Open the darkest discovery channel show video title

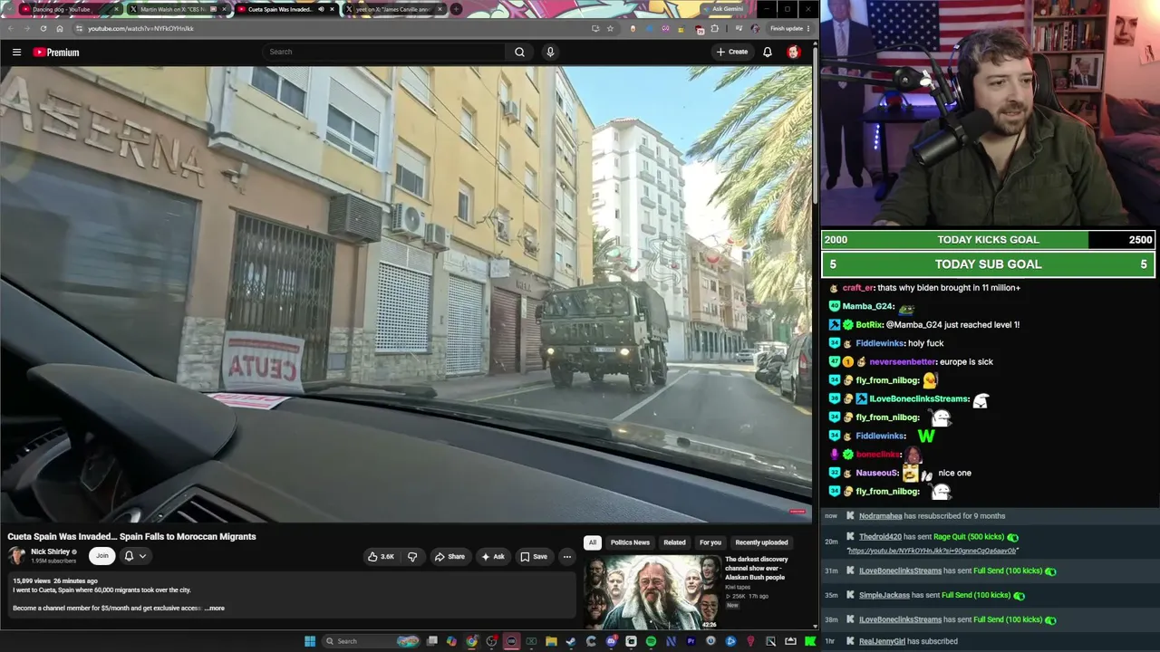(756, 568)
